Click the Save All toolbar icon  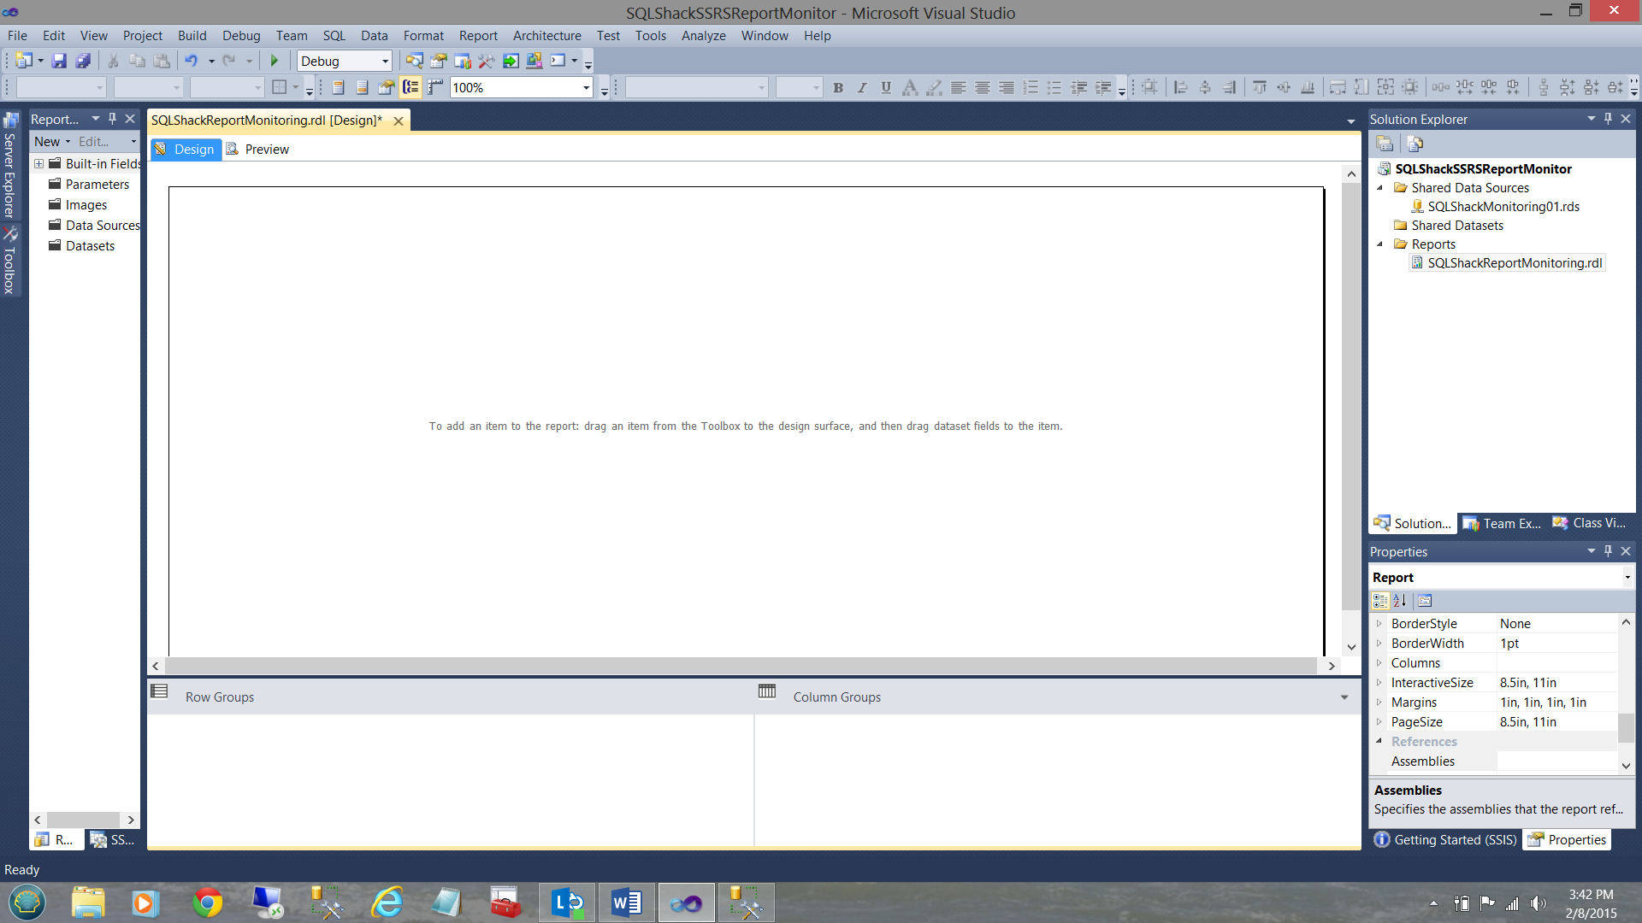pos(83,61)
